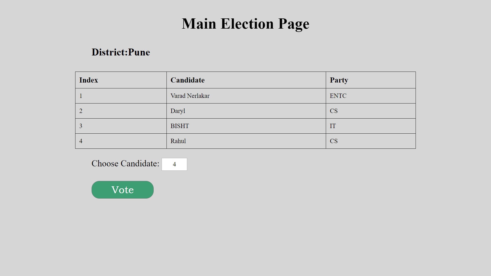Click the Party column header
The width and height of the screenshot is (491, 276).
tap(371, 80)
